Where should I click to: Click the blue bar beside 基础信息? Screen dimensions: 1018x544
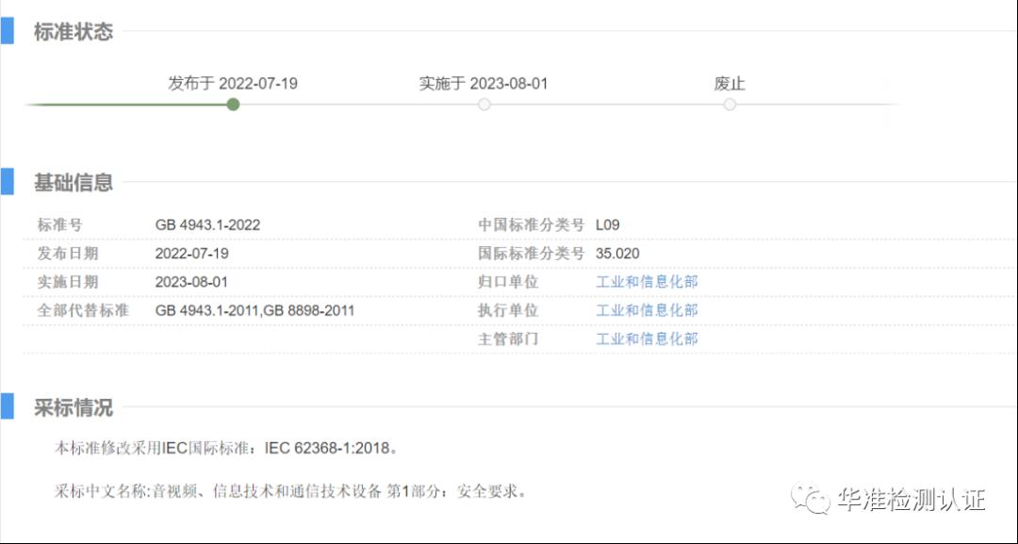7,181
